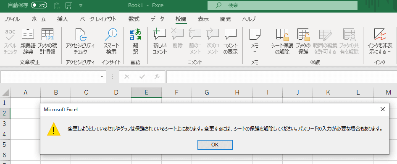
Task: Click the save floppy disk icon
Action: click(69, 5)
